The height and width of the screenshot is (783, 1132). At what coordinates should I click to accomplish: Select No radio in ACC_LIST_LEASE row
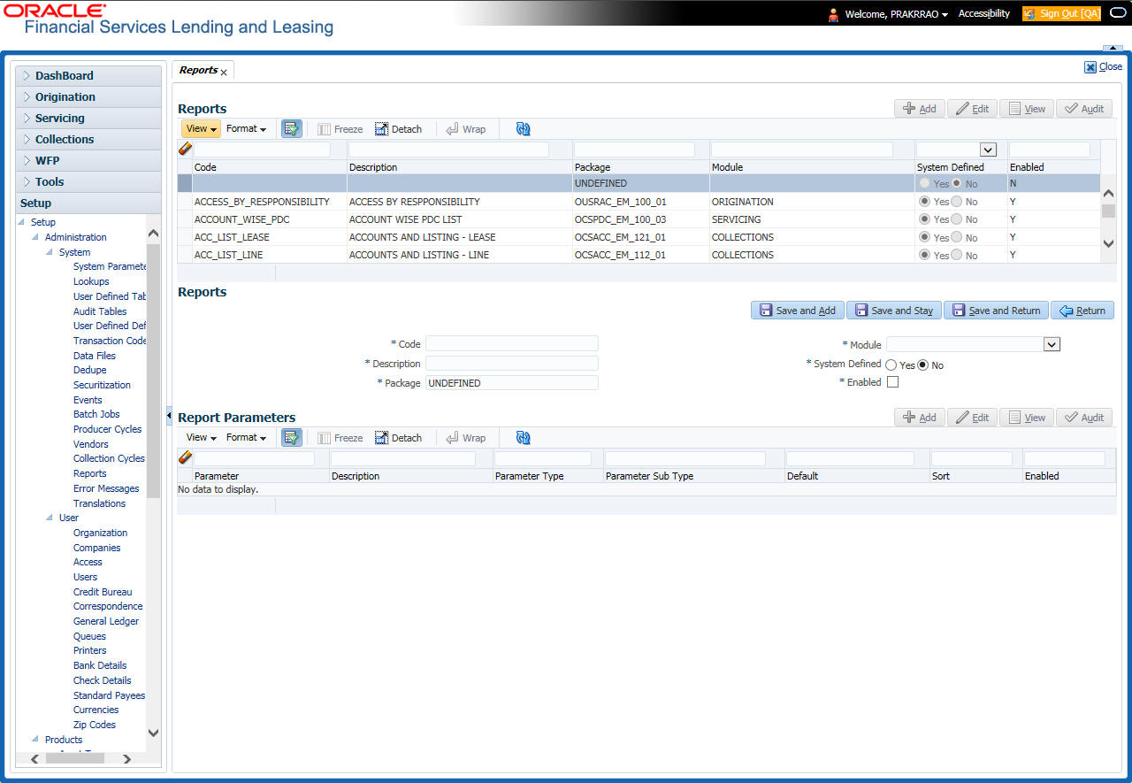(956, 237)
